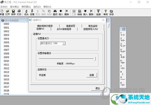Open a project with the 打开 icon
The height and width of the screenshot is (105, 151).
pyautogui.click(x=7, y=13)
